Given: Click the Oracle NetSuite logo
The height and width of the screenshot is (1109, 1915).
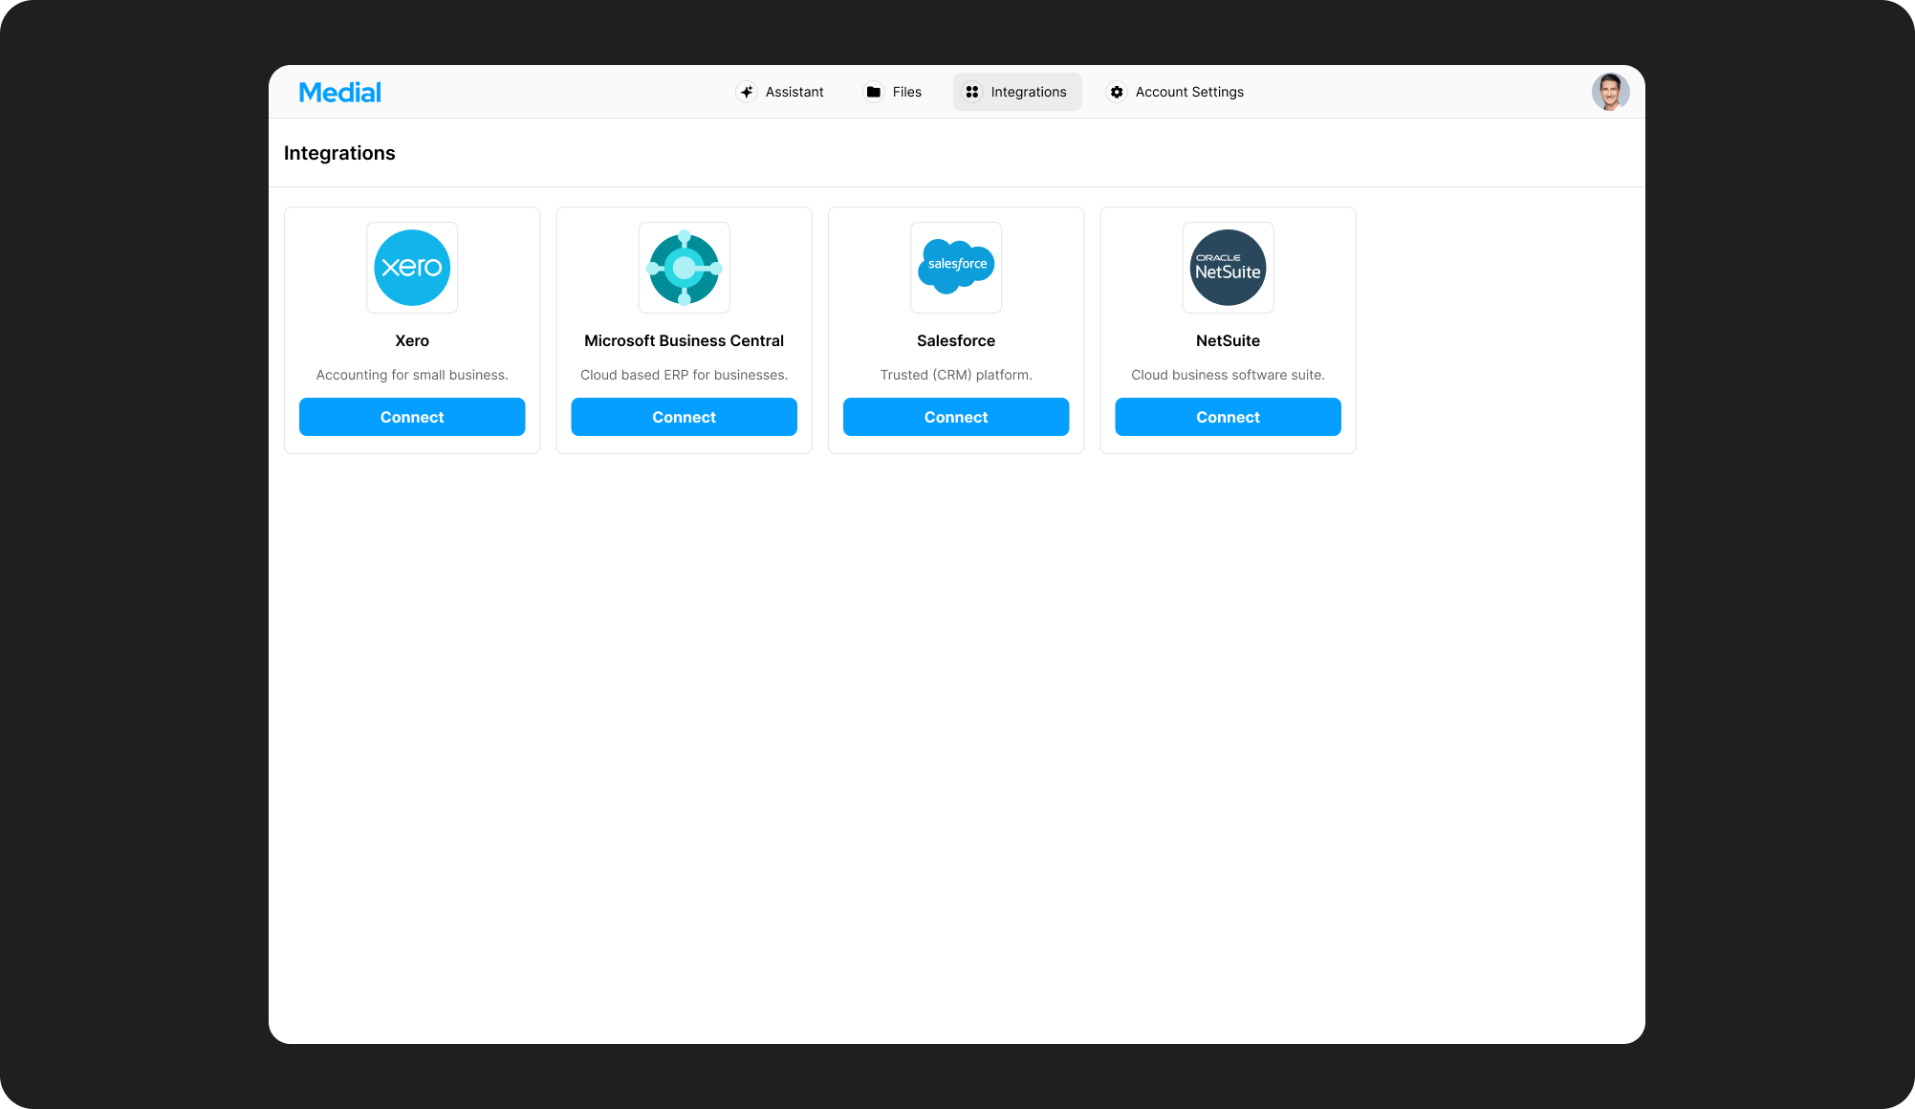Looking at the screenshot, I should [x=1229, y=268].
